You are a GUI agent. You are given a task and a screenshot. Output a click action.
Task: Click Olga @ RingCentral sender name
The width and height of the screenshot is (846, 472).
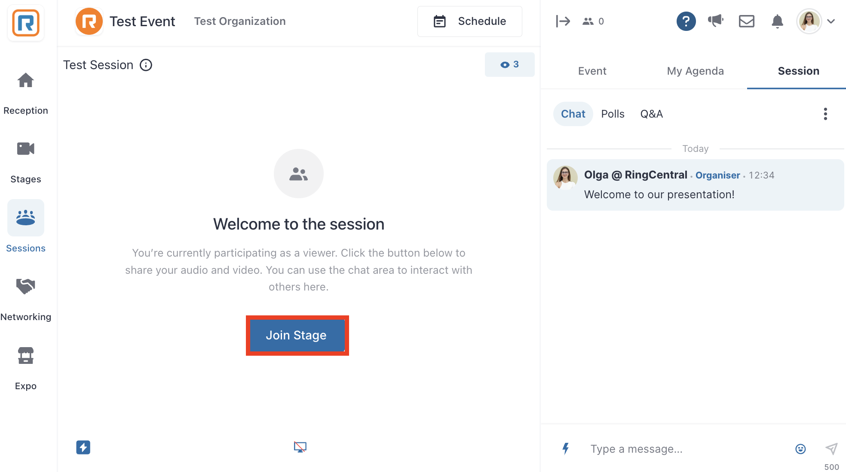[635, 175]
